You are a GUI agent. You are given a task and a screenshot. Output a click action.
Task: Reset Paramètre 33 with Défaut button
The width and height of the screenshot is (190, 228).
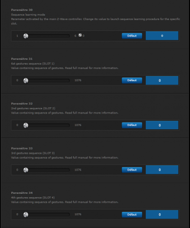click(132, 170)
